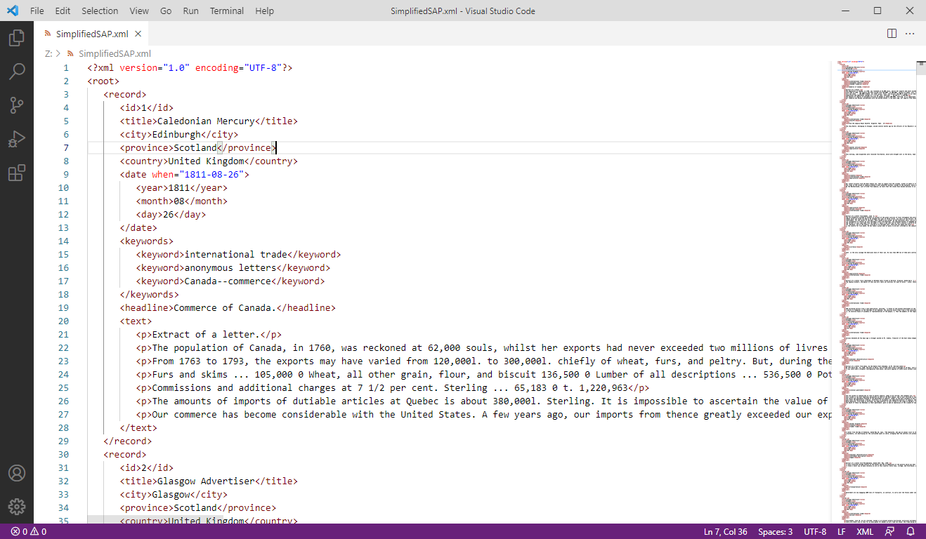Change line ending from LF
The width and height of the screenshot is (926, 539).
(x=841, y=531)
